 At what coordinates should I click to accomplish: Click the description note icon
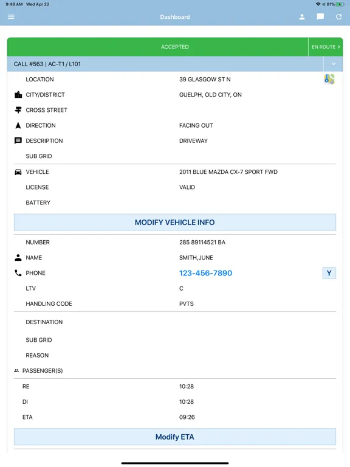pos(18,140)
